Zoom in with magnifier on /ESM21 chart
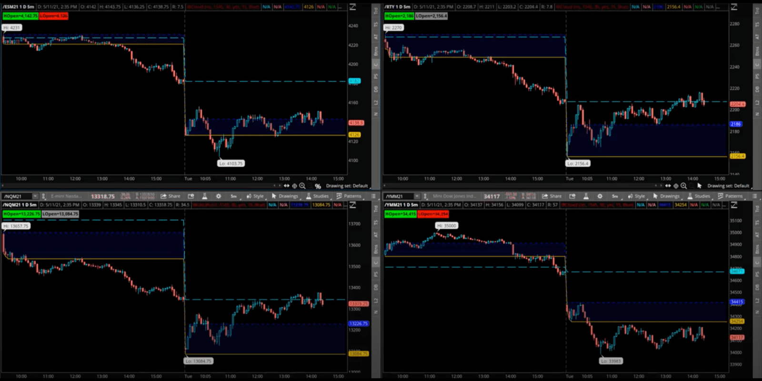The image size is (762, 381). [x=302, y=186]
